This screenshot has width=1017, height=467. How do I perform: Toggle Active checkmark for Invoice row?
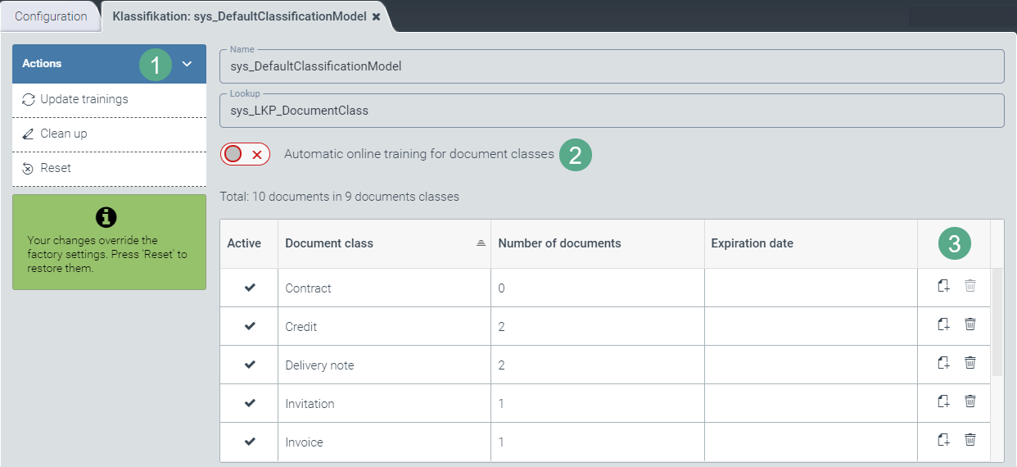[x=250, y=442]
